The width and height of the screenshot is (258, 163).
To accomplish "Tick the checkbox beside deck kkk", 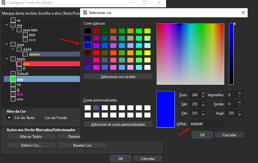I will point(13,94).
